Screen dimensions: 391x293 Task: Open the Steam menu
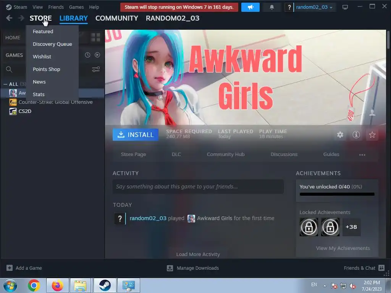[x=20, y=7]
